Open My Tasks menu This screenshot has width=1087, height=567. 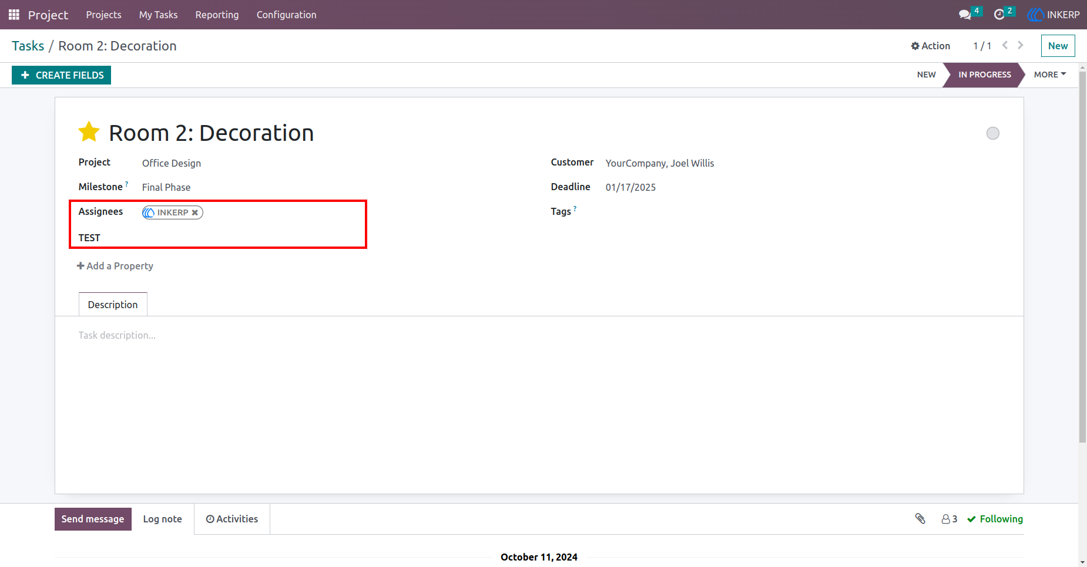pos(158,15)
